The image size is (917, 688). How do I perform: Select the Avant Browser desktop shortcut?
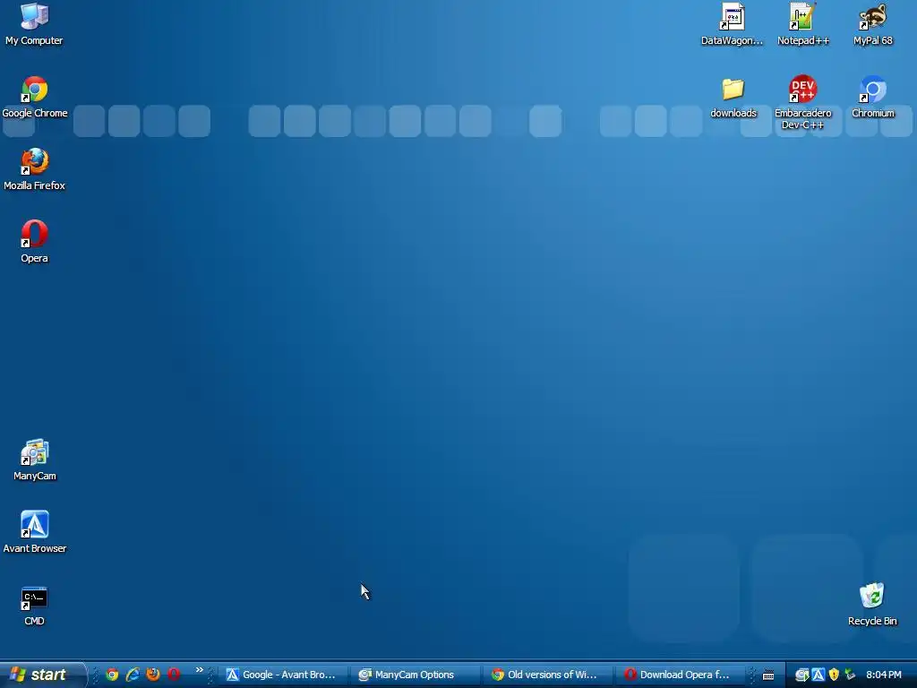[35, 532]
